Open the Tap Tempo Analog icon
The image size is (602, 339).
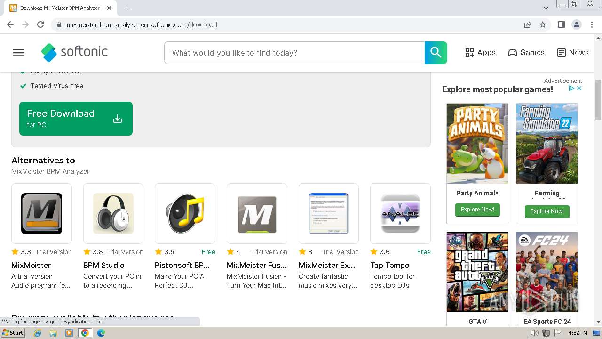(400, 213)
